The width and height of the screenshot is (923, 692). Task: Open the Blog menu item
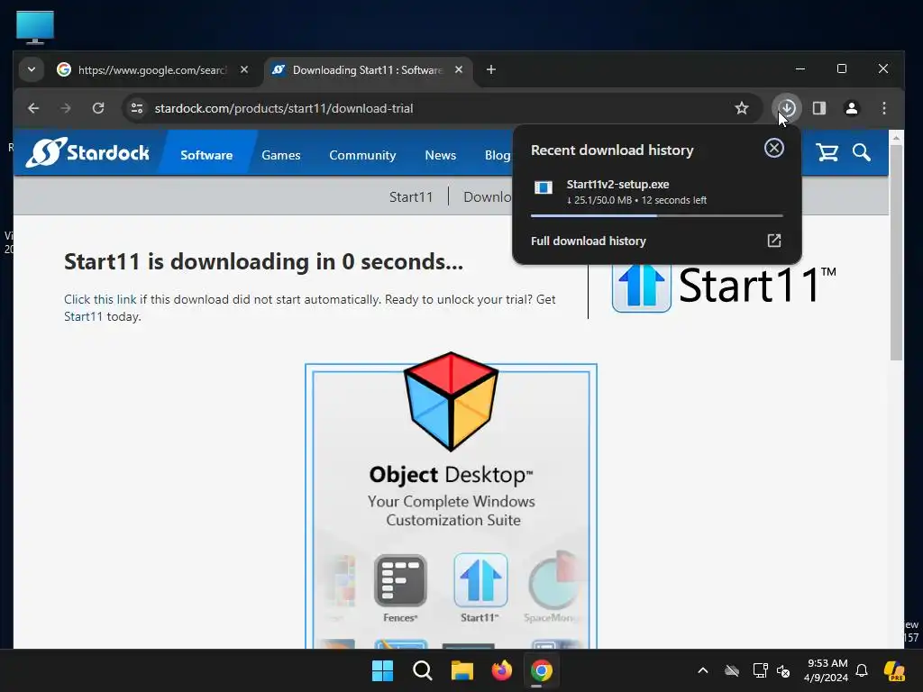tap(498, 155)
